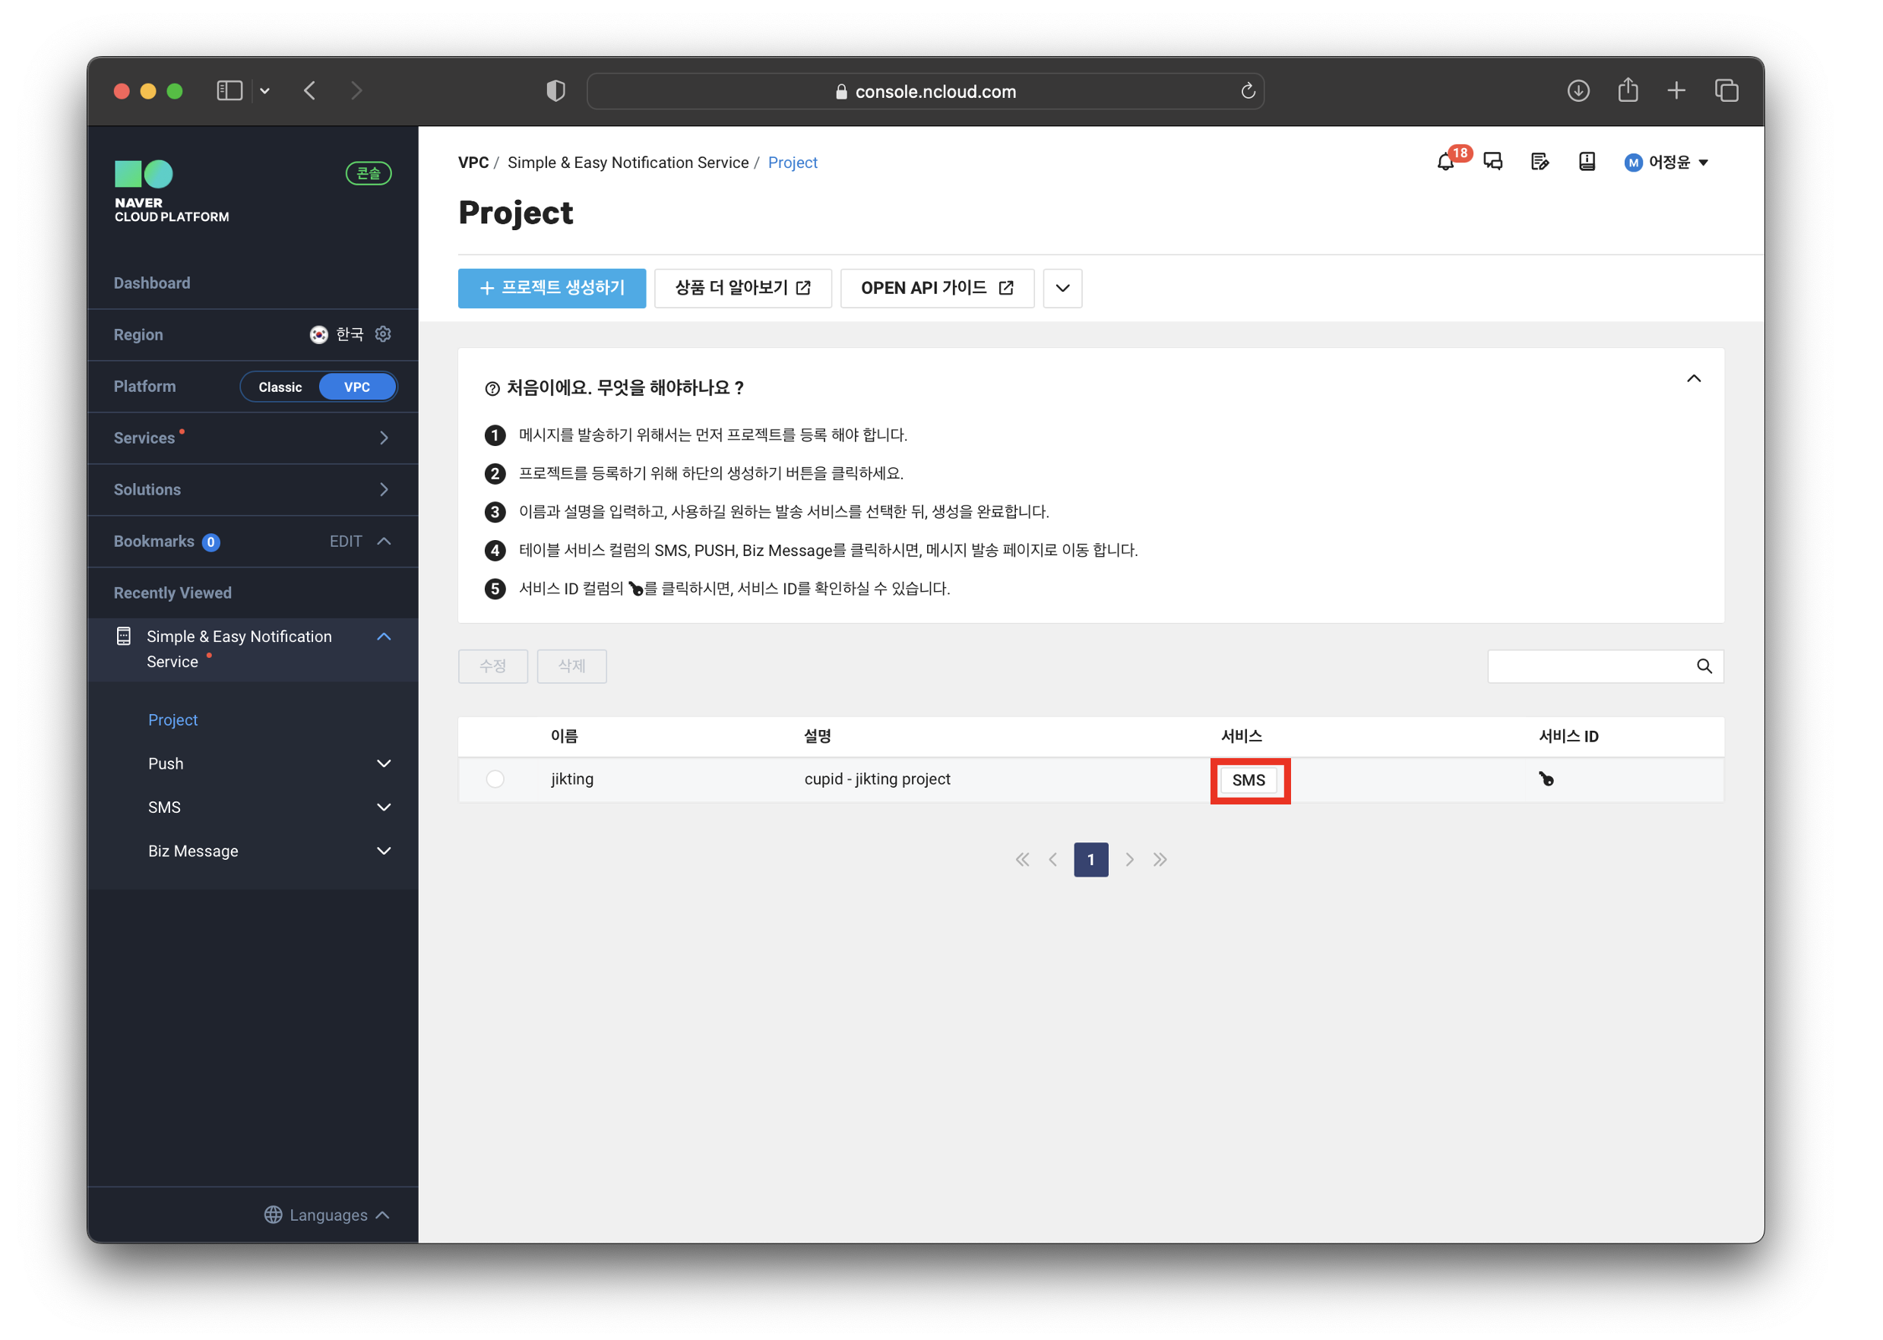1883x1340 pixels.
Task: Collapse the getting started guide panel
Action: point(1693,379)
